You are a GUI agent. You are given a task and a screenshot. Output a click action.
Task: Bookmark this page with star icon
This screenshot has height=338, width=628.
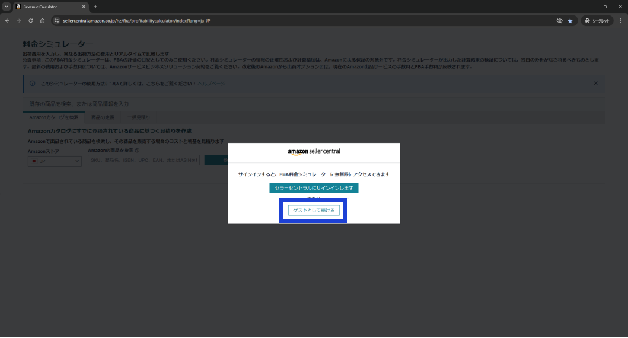coord(570,20)
